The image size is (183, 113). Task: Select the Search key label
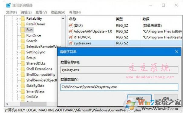tap(32, 41)
